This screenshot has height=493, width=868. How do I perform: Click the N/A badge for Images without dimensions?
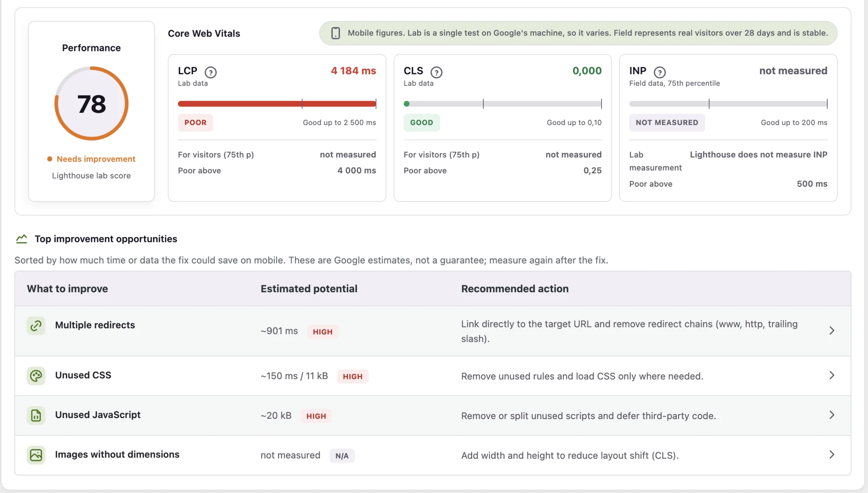pyautogui.click(x=342, y=456)
